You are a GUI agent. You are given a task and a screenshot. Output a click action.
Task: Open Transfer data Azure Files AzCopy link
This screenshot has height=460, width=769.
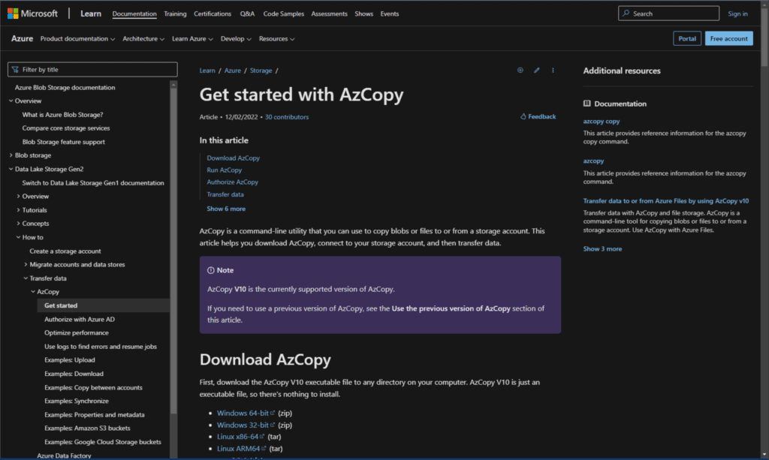point(666,201)
